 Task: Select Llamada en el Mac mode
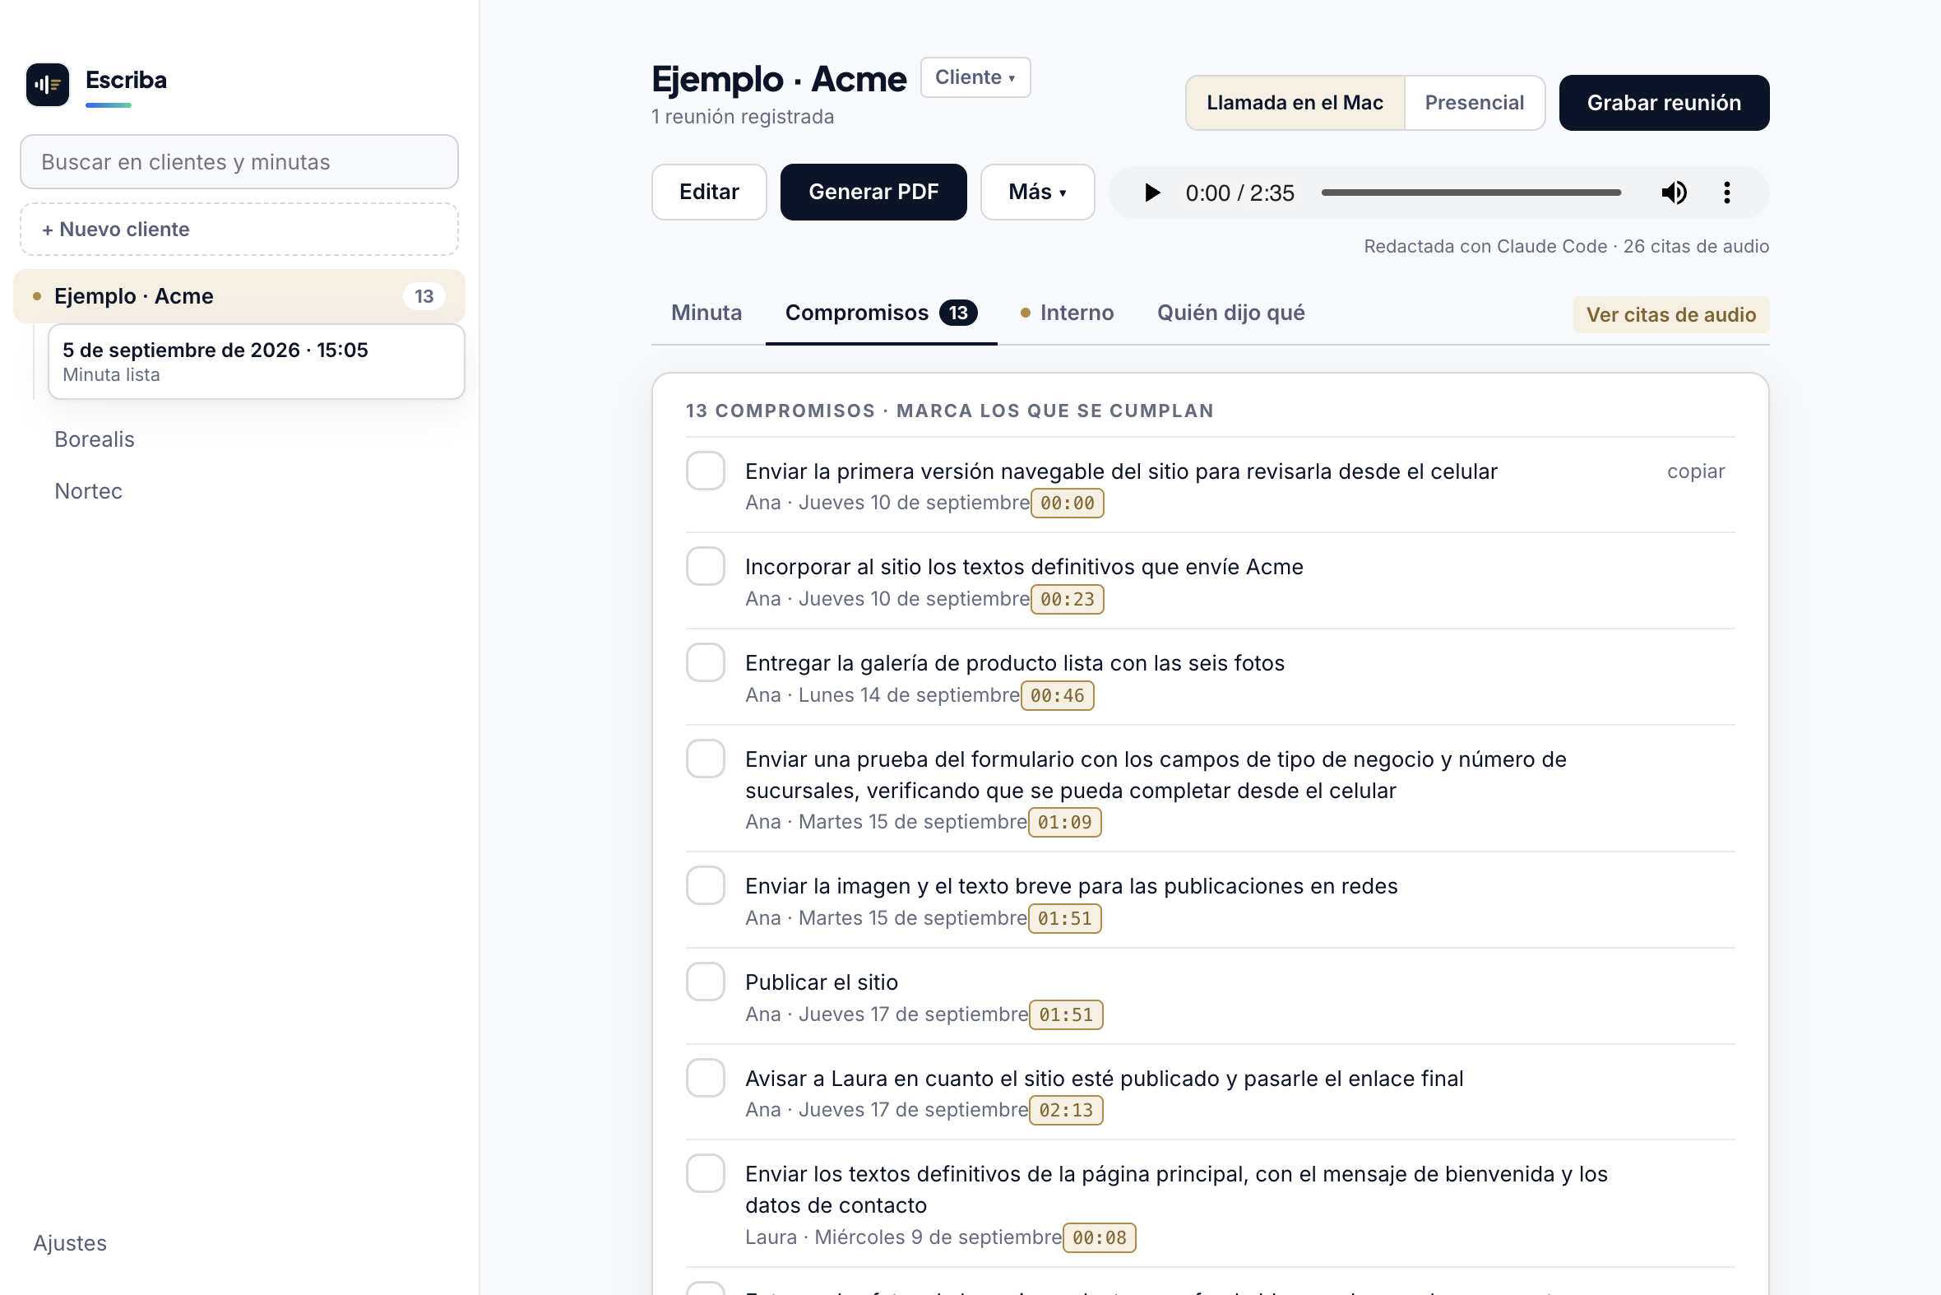1295,102
